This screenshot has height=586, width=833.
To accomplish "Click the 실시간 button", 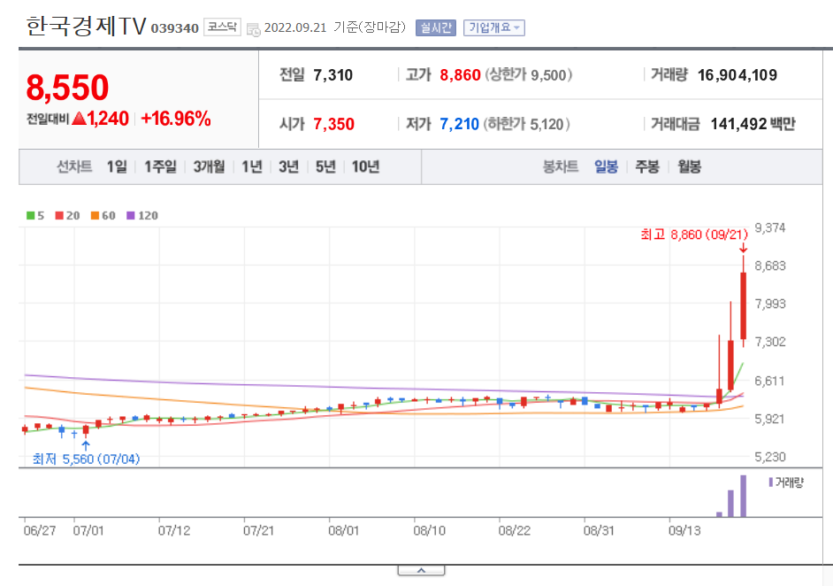I will (x=436, y=27).
